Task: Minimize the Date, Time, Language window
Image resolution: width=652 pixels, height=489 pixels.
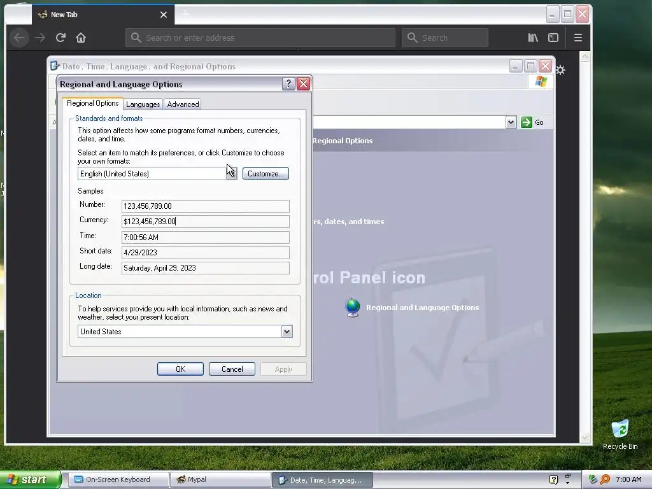Action: (516, 66)
